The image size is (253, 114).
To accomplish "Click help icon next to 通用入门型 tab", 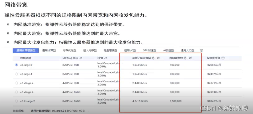I will (x=201, y=50).
